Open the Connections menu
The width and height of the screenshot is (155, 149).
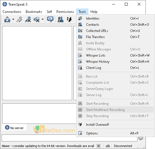tap(12, 12)
